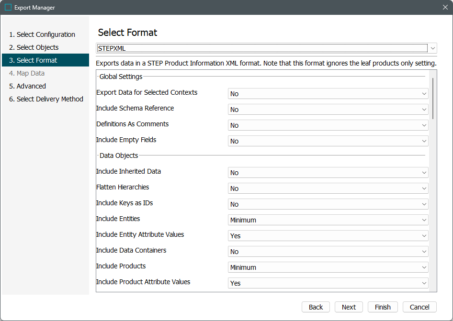Open the Include Schema Reference dropdown
Viewport: 453px width, 321px height.
[x=328, y=110]
